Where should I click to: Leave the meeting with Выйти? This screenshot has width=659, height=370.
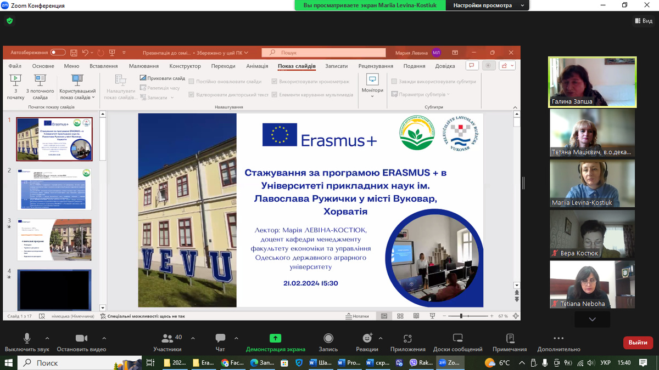click(x=638, y=343)
